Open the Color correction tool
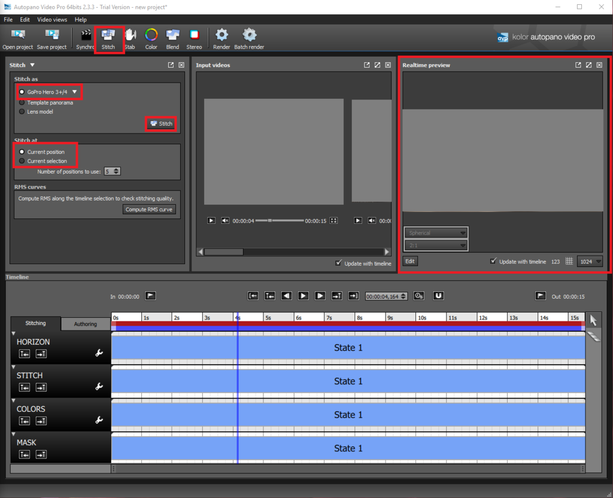This screenshot has height=498, width=613. pos(151,39)
